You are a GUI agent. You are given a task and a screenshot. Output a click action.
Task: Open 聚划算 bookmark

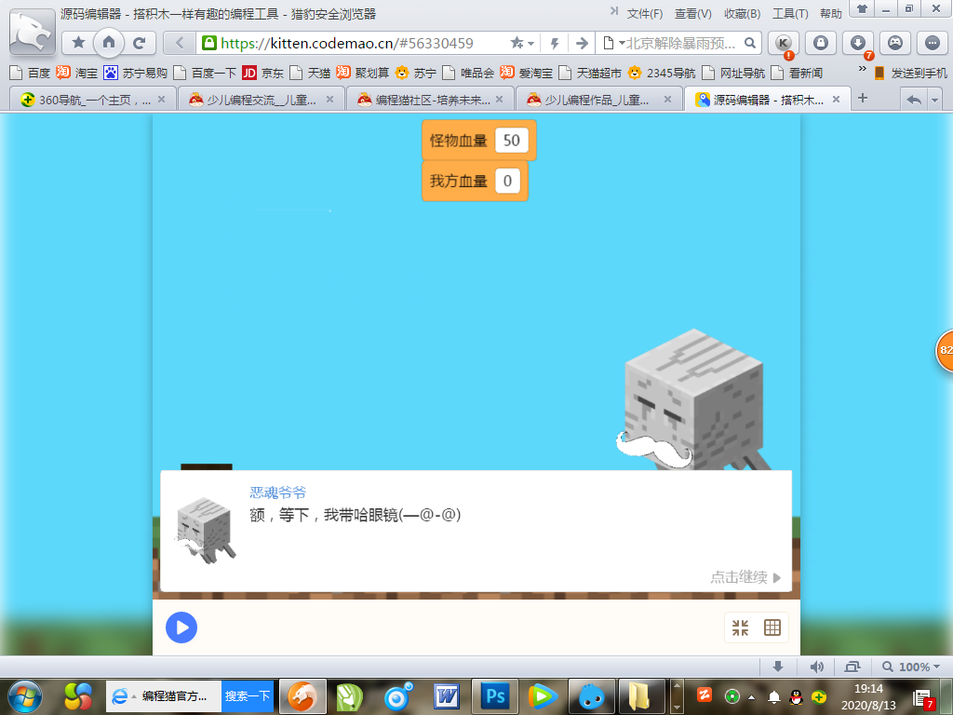pyautogui.click(x=363, y=73)
